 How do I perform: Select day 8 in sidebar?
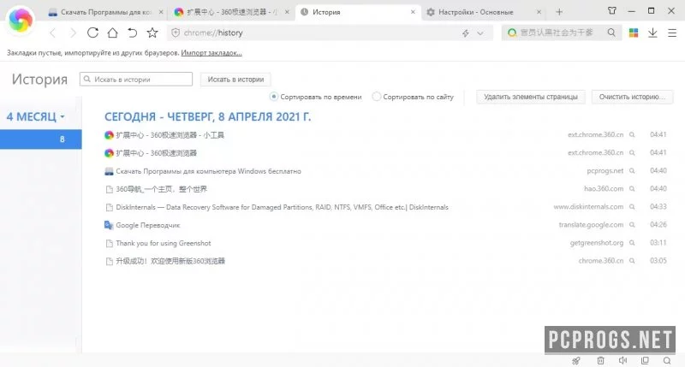(x=40, y=139)
